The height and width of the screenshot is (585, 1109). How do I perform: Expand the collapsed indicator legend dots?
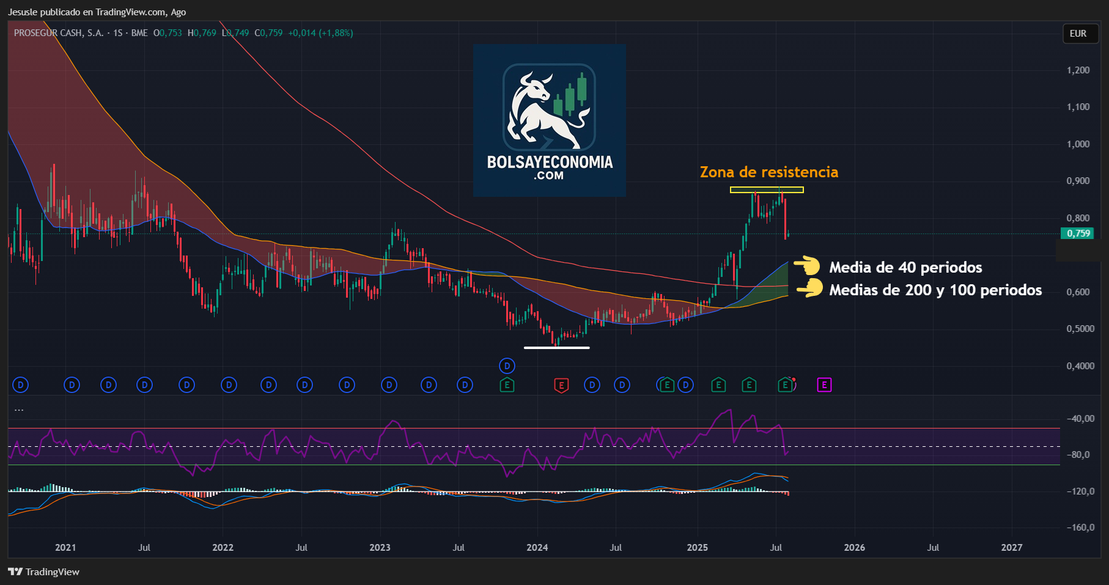[x=19, y=410]
